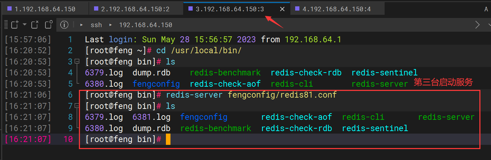Click redis-sentinel on line 4
491x160 pixels.
click(x=384, y=73)
